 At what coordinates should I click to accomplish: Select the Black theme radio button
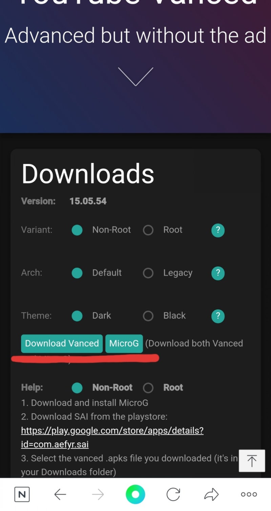pyautogui.click(x=148, y=316)
